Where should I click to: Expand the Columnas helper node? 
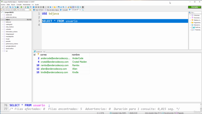(190, 16)
